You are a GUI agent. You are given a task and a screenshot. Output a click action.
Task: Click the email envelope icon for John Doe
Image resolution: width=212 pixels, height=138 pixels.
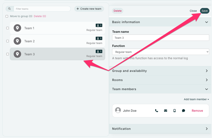coord(165,111)
